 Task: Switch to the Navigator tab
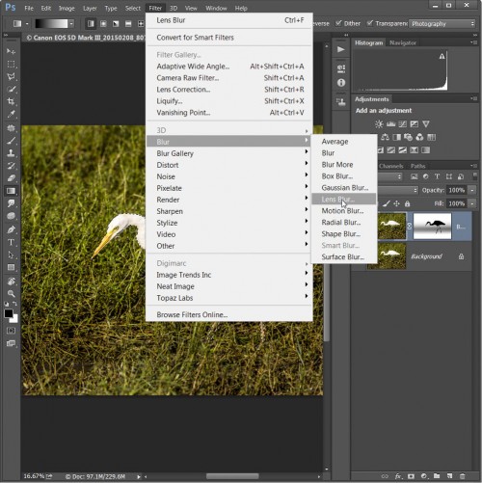(403, 42)
